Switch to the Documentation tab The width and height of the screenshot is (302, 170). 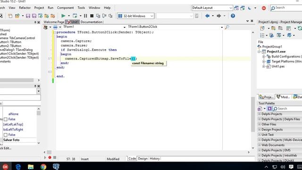click(92, 22)
